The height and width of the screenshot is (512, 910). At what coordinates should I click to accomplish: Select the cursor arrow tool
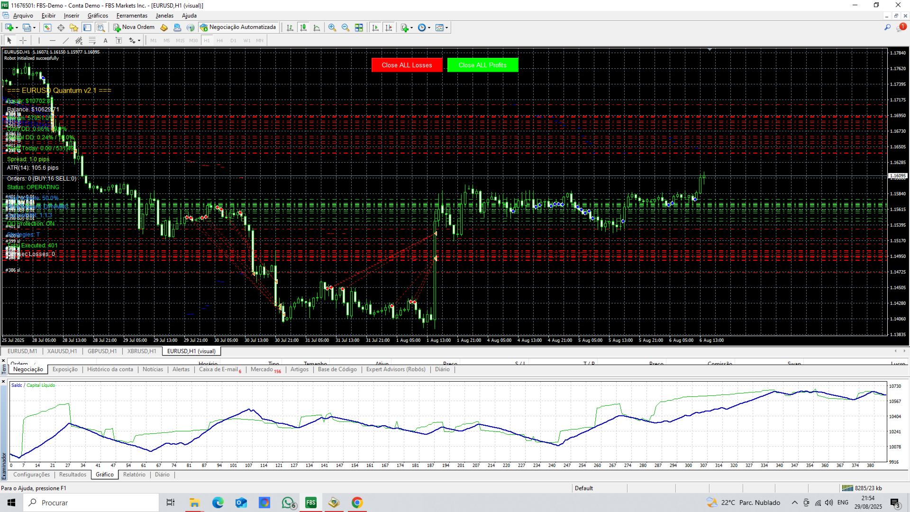click(9, 41)
